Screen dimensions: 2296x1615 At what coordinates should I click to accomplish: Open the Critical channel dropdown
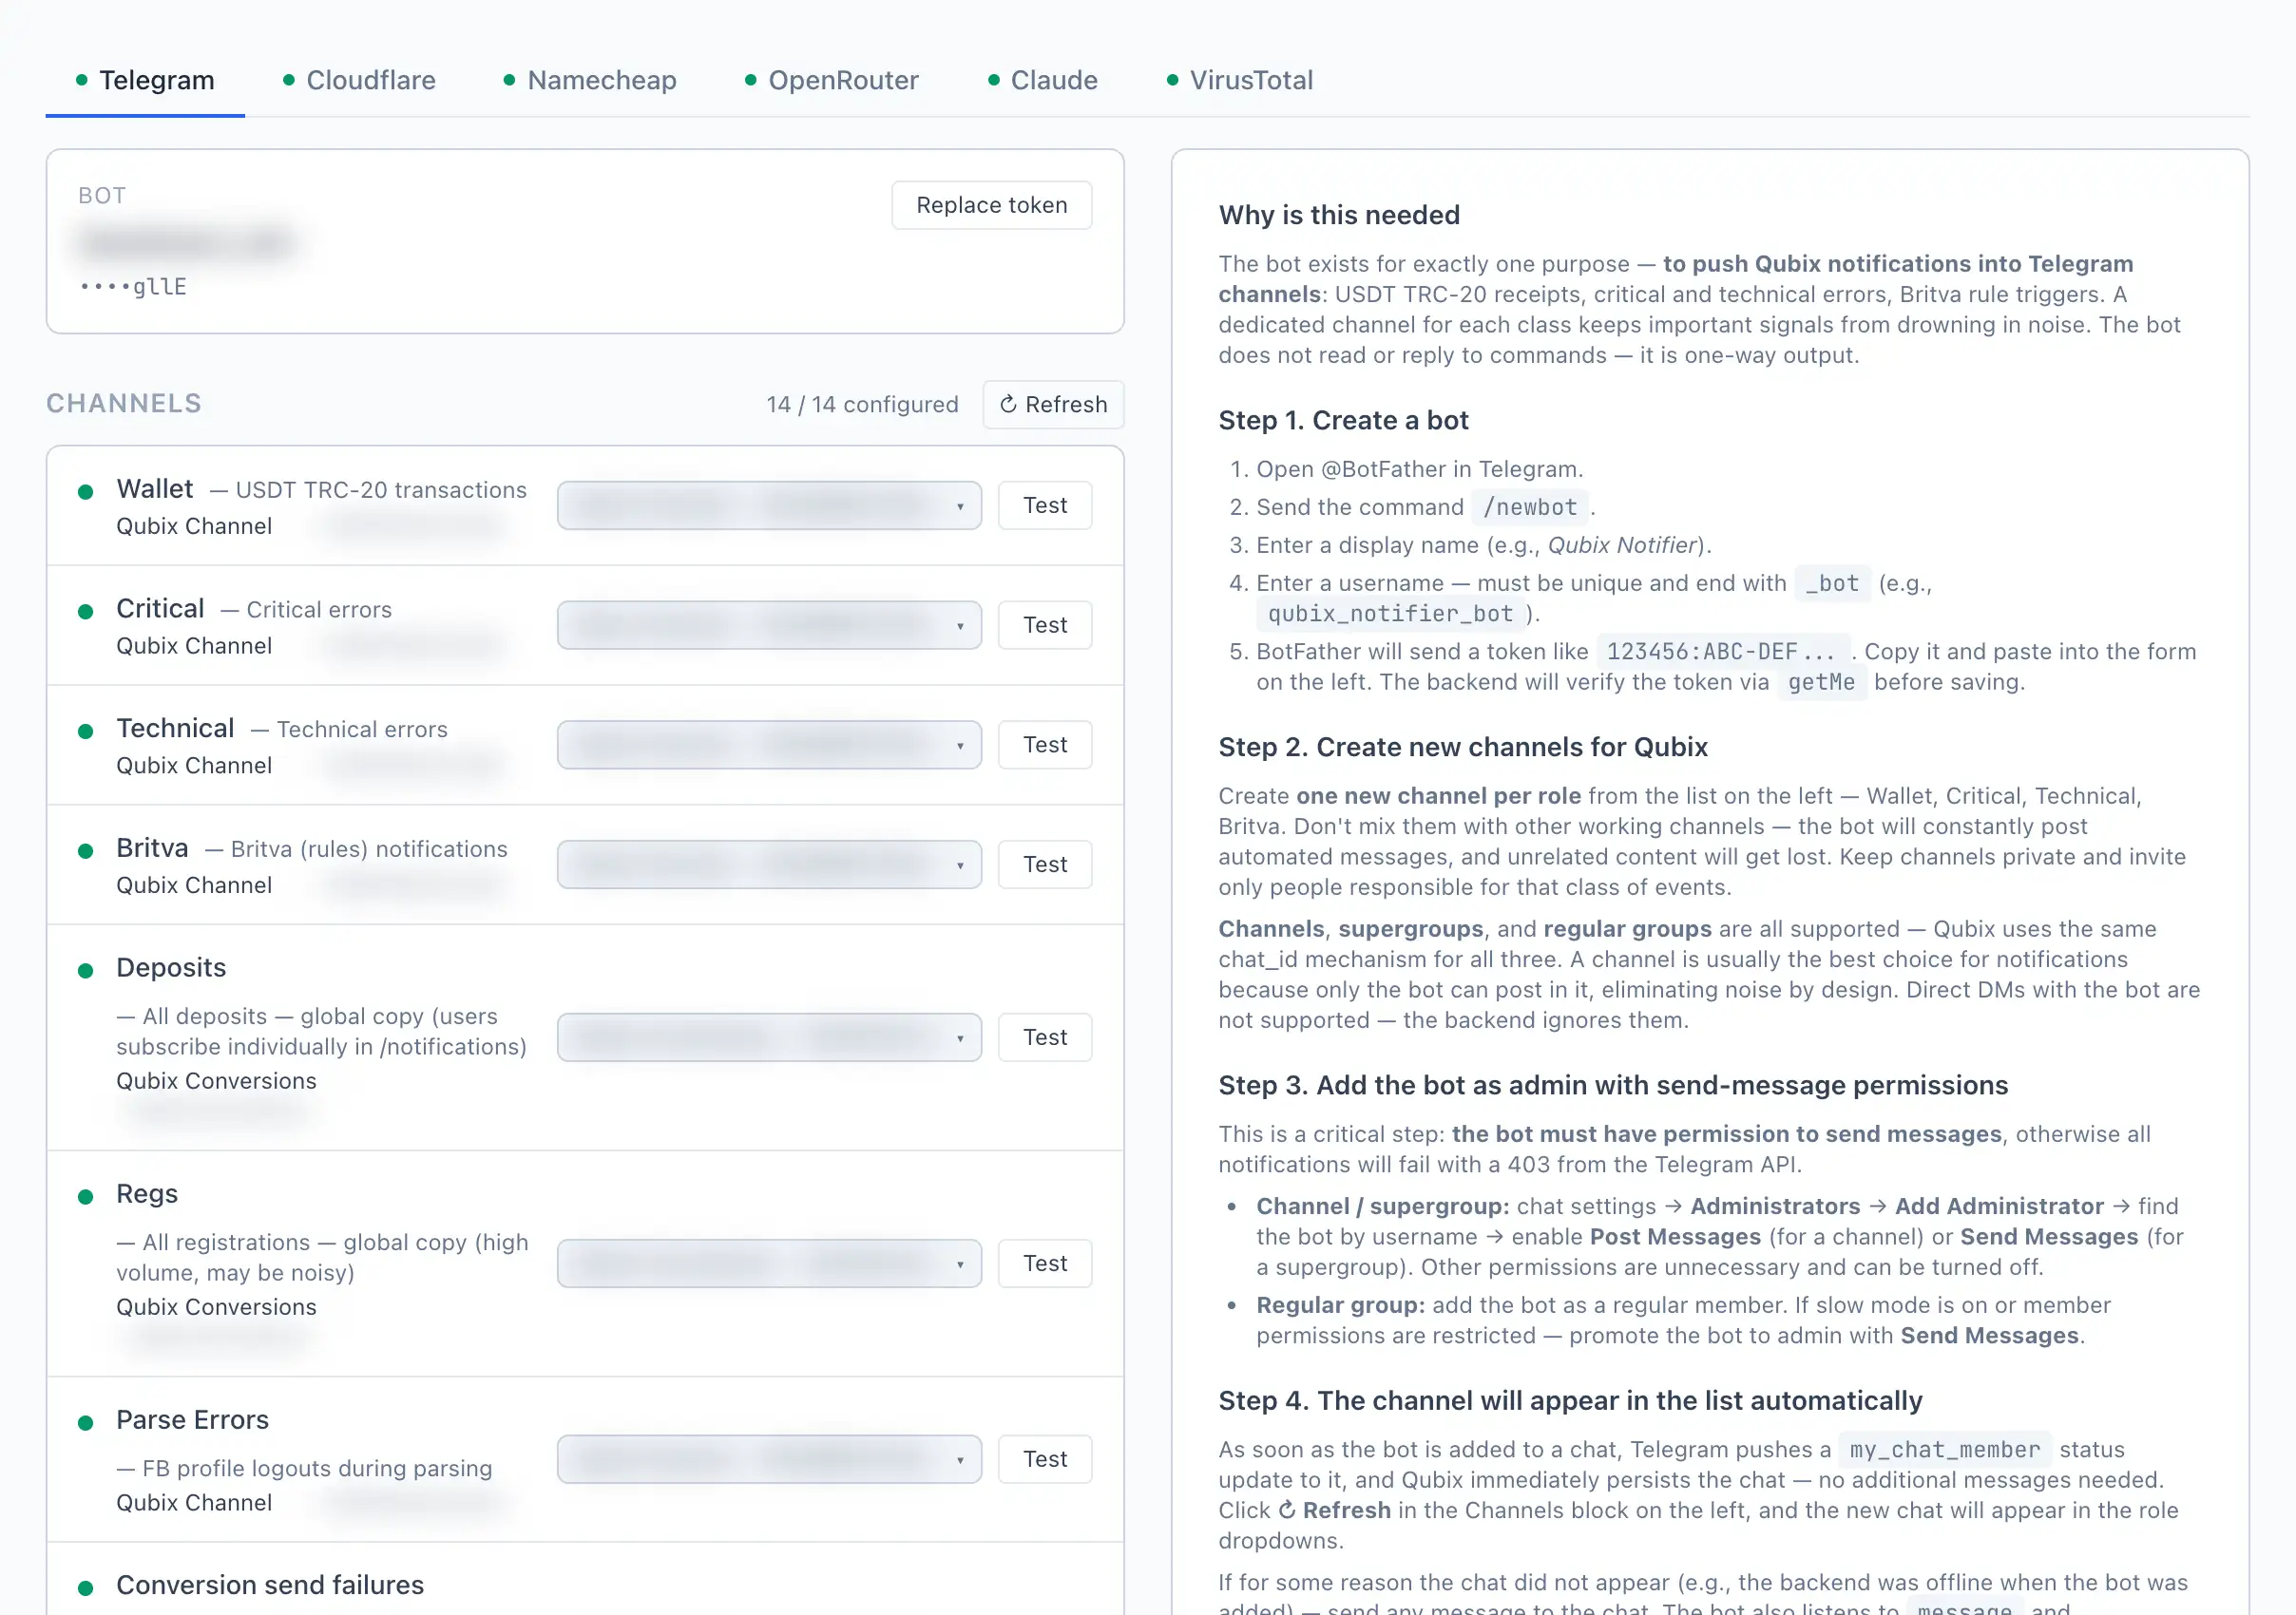(769, 624)
